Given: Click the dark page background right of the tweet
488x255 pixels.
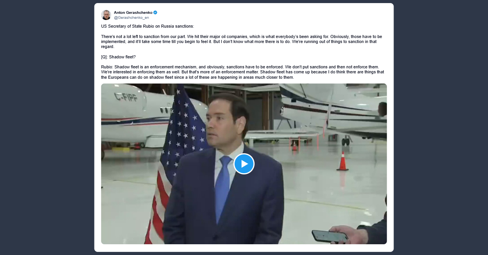Looking at the screenshot, I should (441, 127).
